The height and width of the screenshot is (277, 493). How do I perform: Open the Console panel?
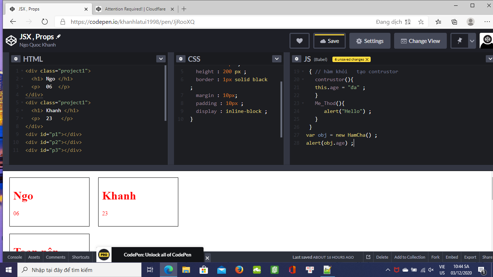[15, 257]
